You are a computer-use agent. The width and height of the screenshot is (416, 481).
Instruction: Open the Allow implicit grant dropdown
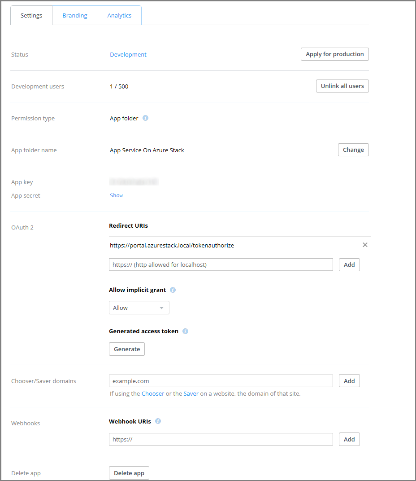[139, 308]
